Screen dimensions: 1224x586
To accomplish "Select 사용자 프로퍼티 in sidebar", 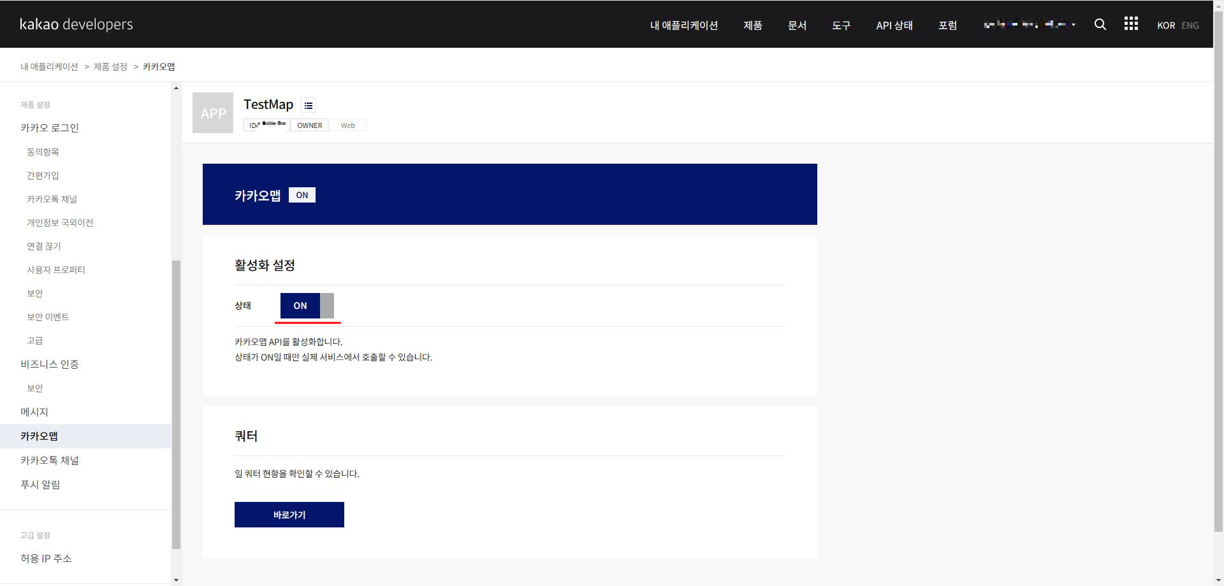I will [x=56, y=269].
